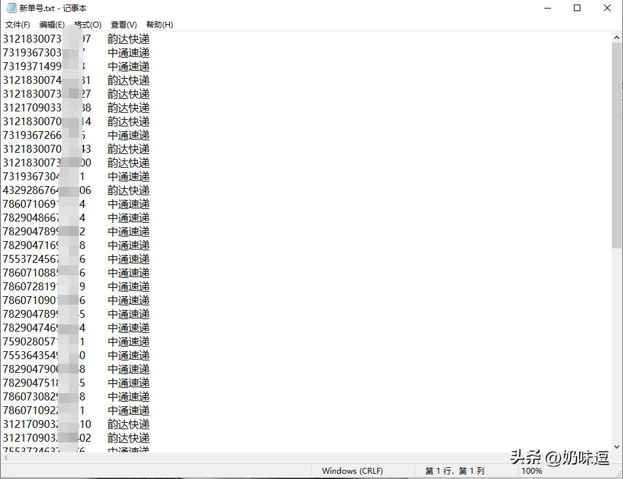
Task: Click the 第 1 行, 第 1 列 status entry
Action: click(x=454, y=471)
